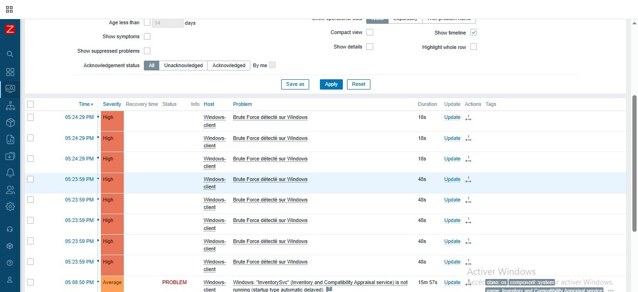
Task: Tick the checkbox of the highlighted 05:23:59 PM row
Action: [x=30, y=179]
